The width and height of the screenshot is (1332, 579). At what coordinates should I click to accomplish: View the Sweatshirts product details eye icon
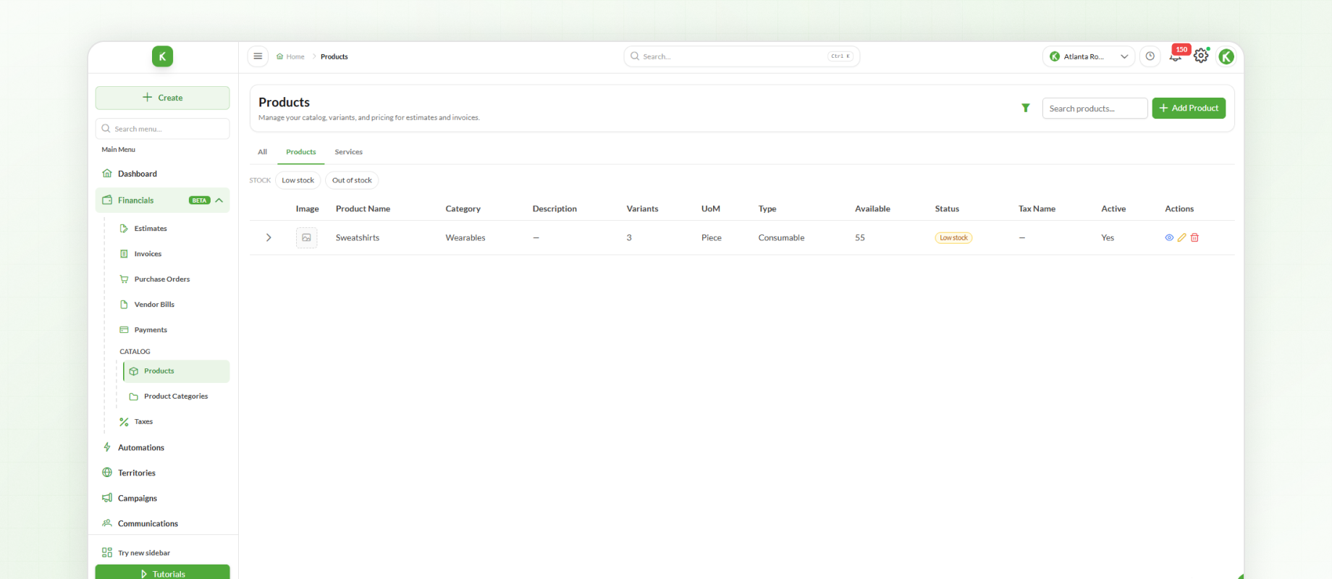[x=1169, y=237]
